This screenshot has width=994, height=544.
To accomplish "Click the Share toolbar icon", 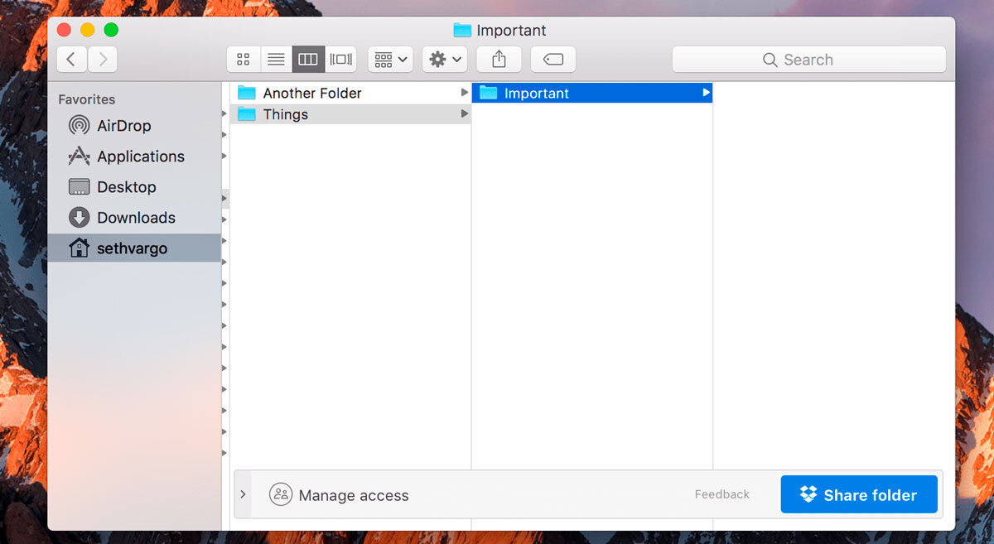I will click(498, 59).
